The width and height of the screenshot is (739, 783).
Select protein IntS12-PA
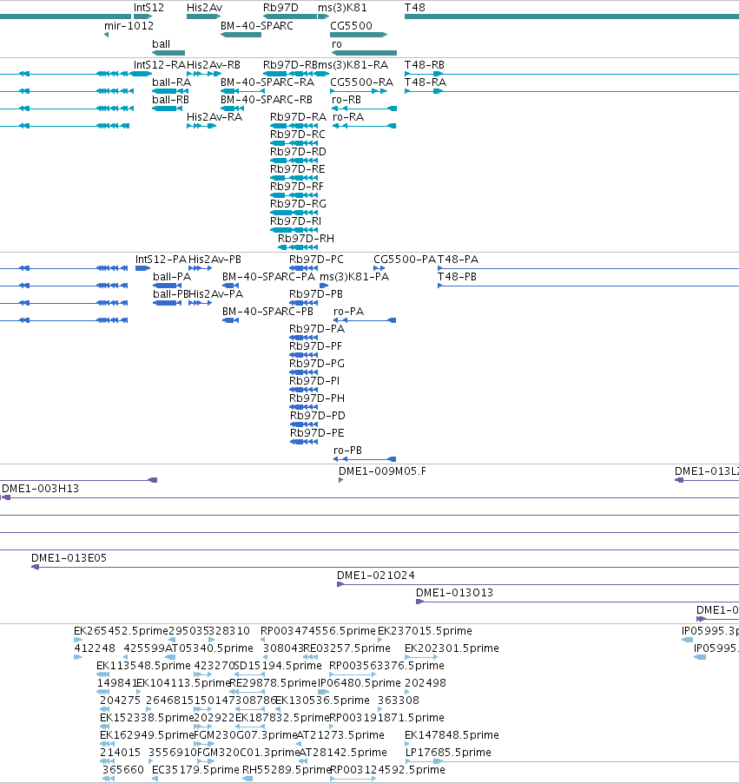pos(161,260)
